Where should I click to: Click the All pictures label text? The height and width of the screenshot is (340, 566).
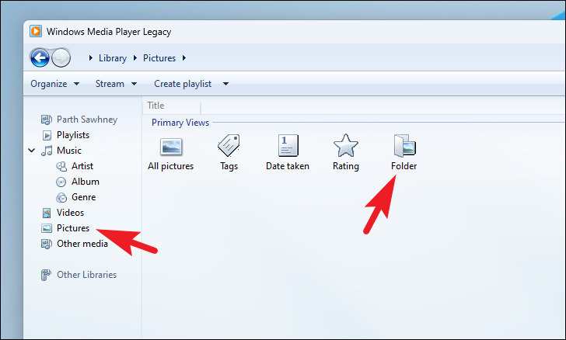click(x=171, y=166)
